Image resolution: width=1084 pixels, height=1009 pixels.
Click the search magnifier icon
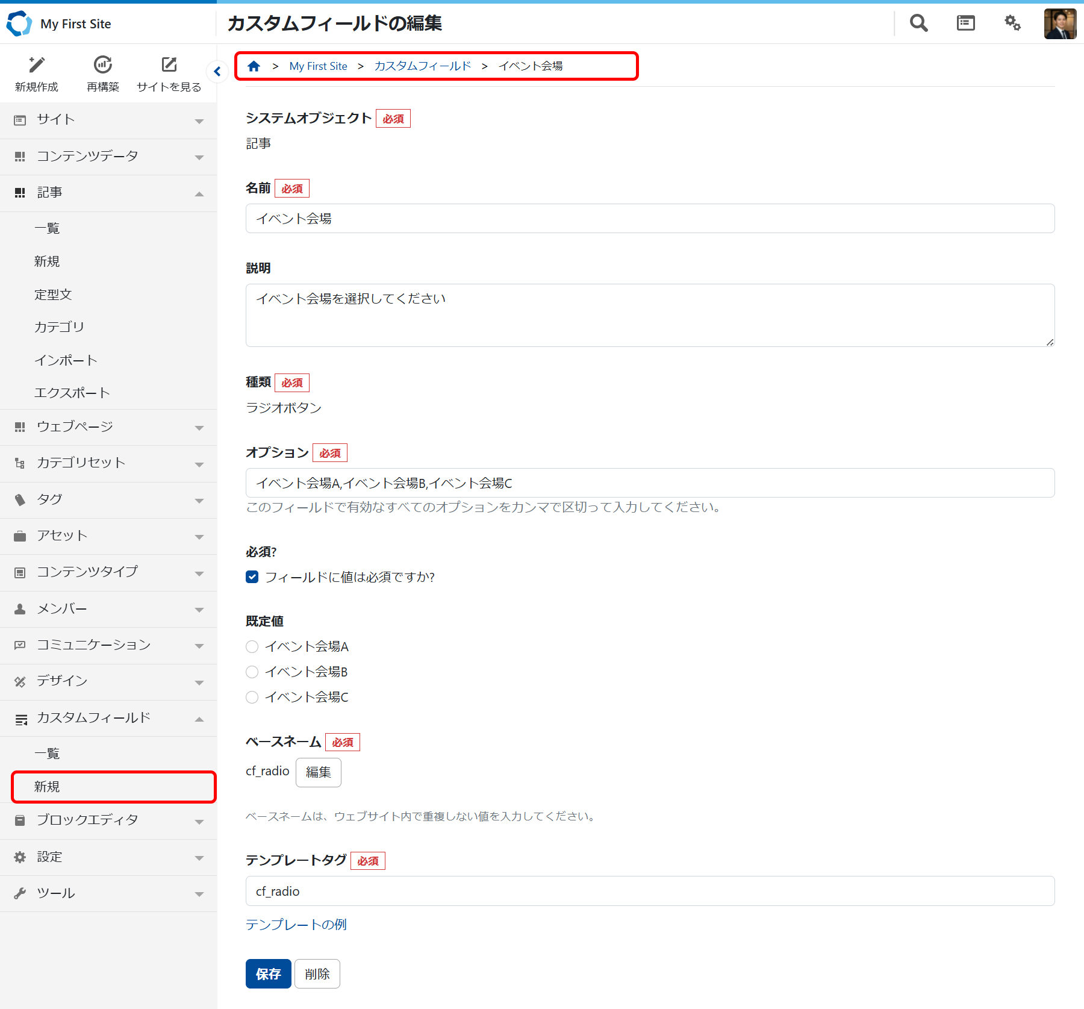918,23
